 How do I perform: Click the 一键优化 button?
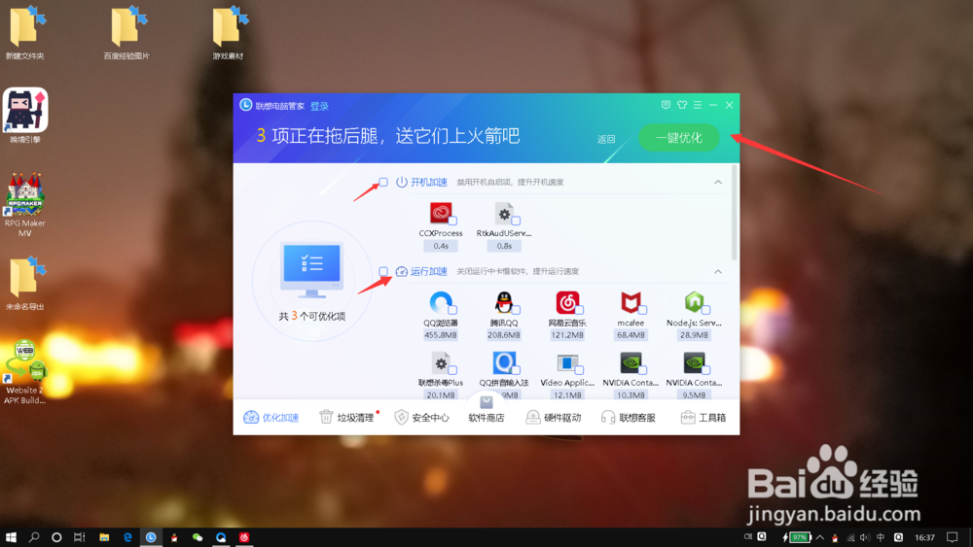point(679,138)
